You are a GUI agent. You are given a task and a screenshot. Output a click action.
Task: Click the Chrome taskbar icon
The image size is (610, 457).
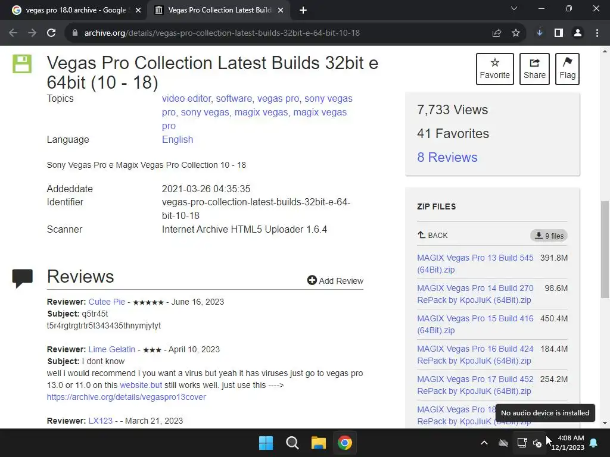pos(345,443)
